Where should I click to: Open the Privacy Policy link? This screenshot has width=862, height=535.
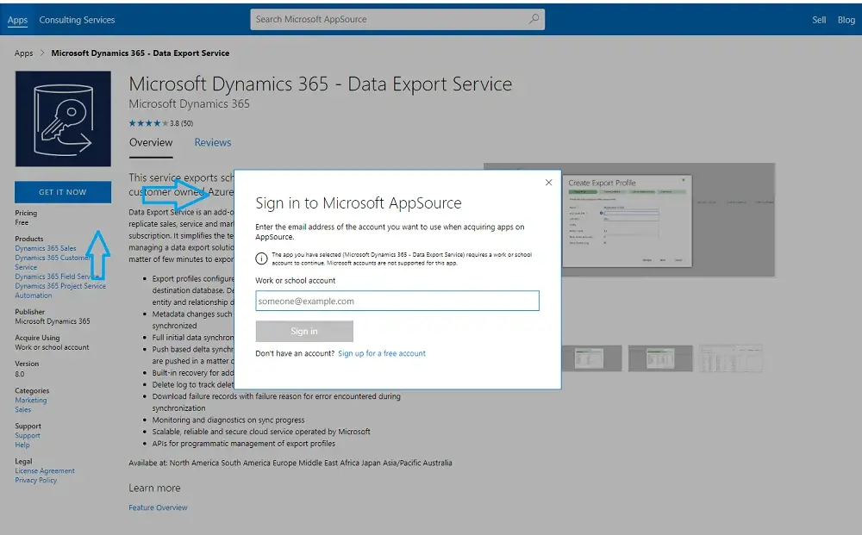click(35, 480)
